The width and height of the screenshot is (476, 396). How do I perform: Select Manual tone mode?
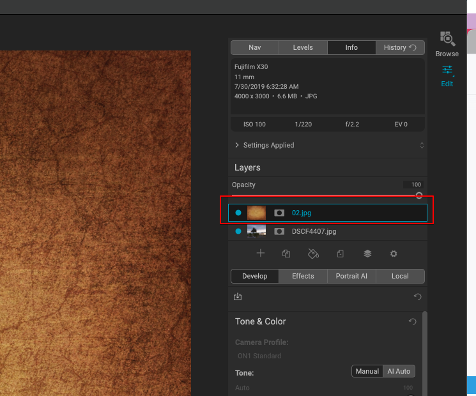367,371
